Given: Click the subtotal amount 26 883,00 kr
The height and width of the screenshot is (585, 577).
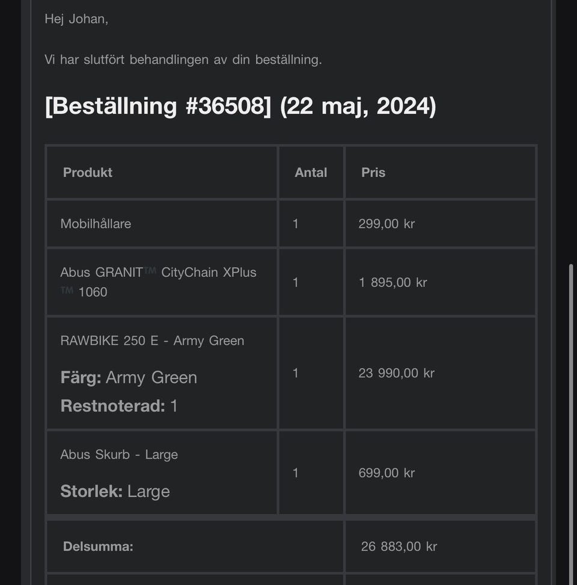Looking at the screenshot, I should click(x=399, y=546).
